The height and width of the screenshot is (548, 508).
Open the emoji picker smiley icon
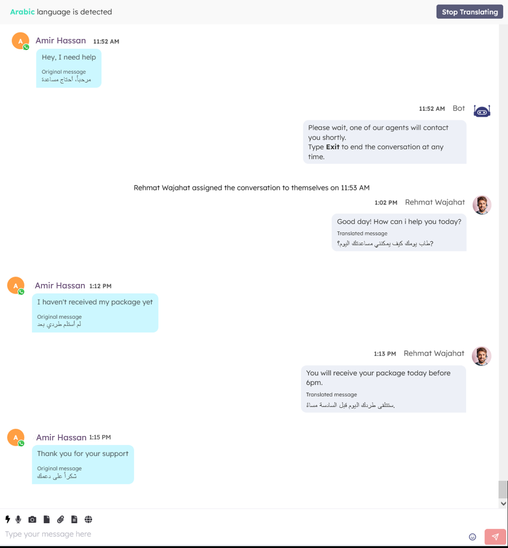472,536
